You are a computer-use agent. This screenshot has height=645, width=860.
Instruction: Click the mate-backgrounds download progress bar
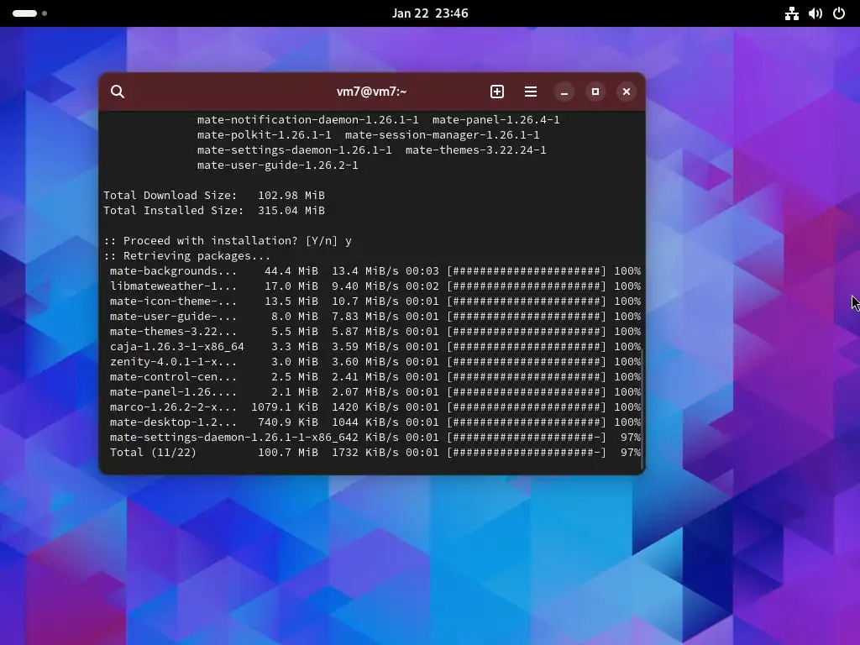(x=527, y=271)
